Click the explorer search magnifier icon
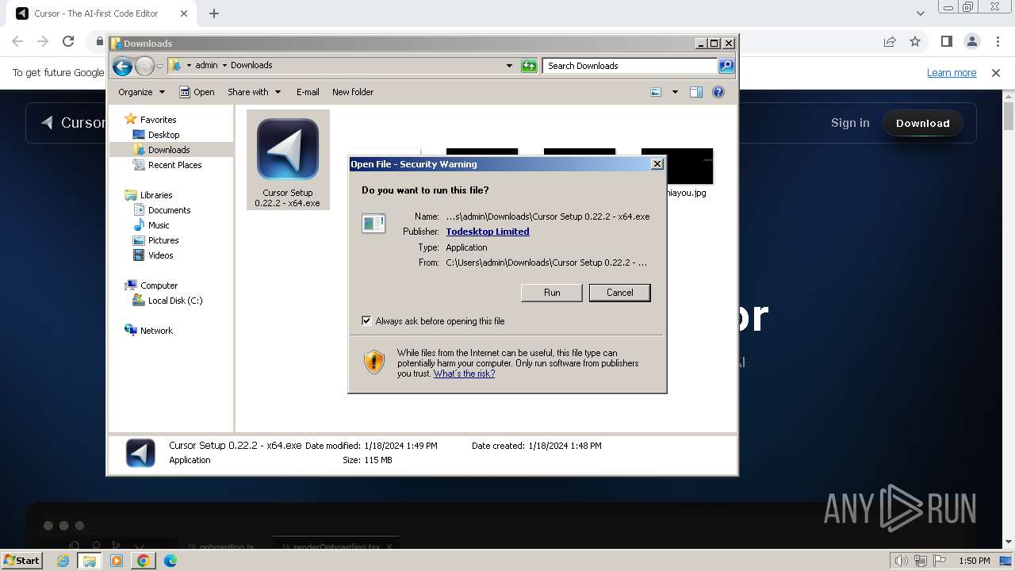This screenshot has width=1015, height=571. pos(726,66)
